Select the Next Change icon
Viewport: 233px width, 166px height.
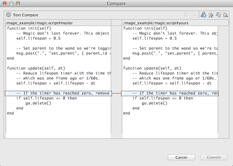(218, 15)
